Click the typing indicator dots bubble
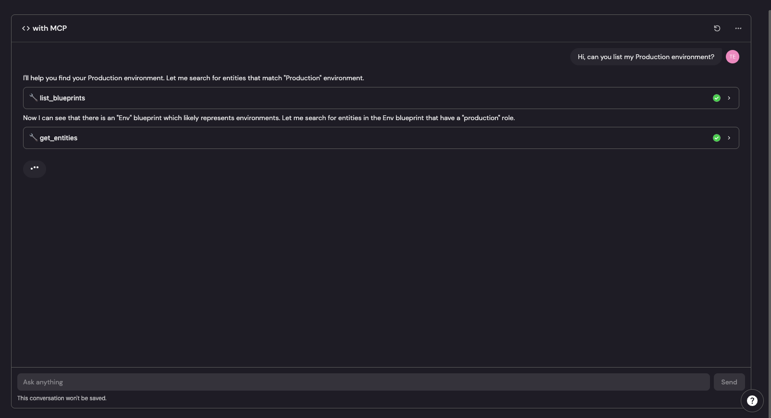This screenshot has width=771, height=418. point(35,168)
